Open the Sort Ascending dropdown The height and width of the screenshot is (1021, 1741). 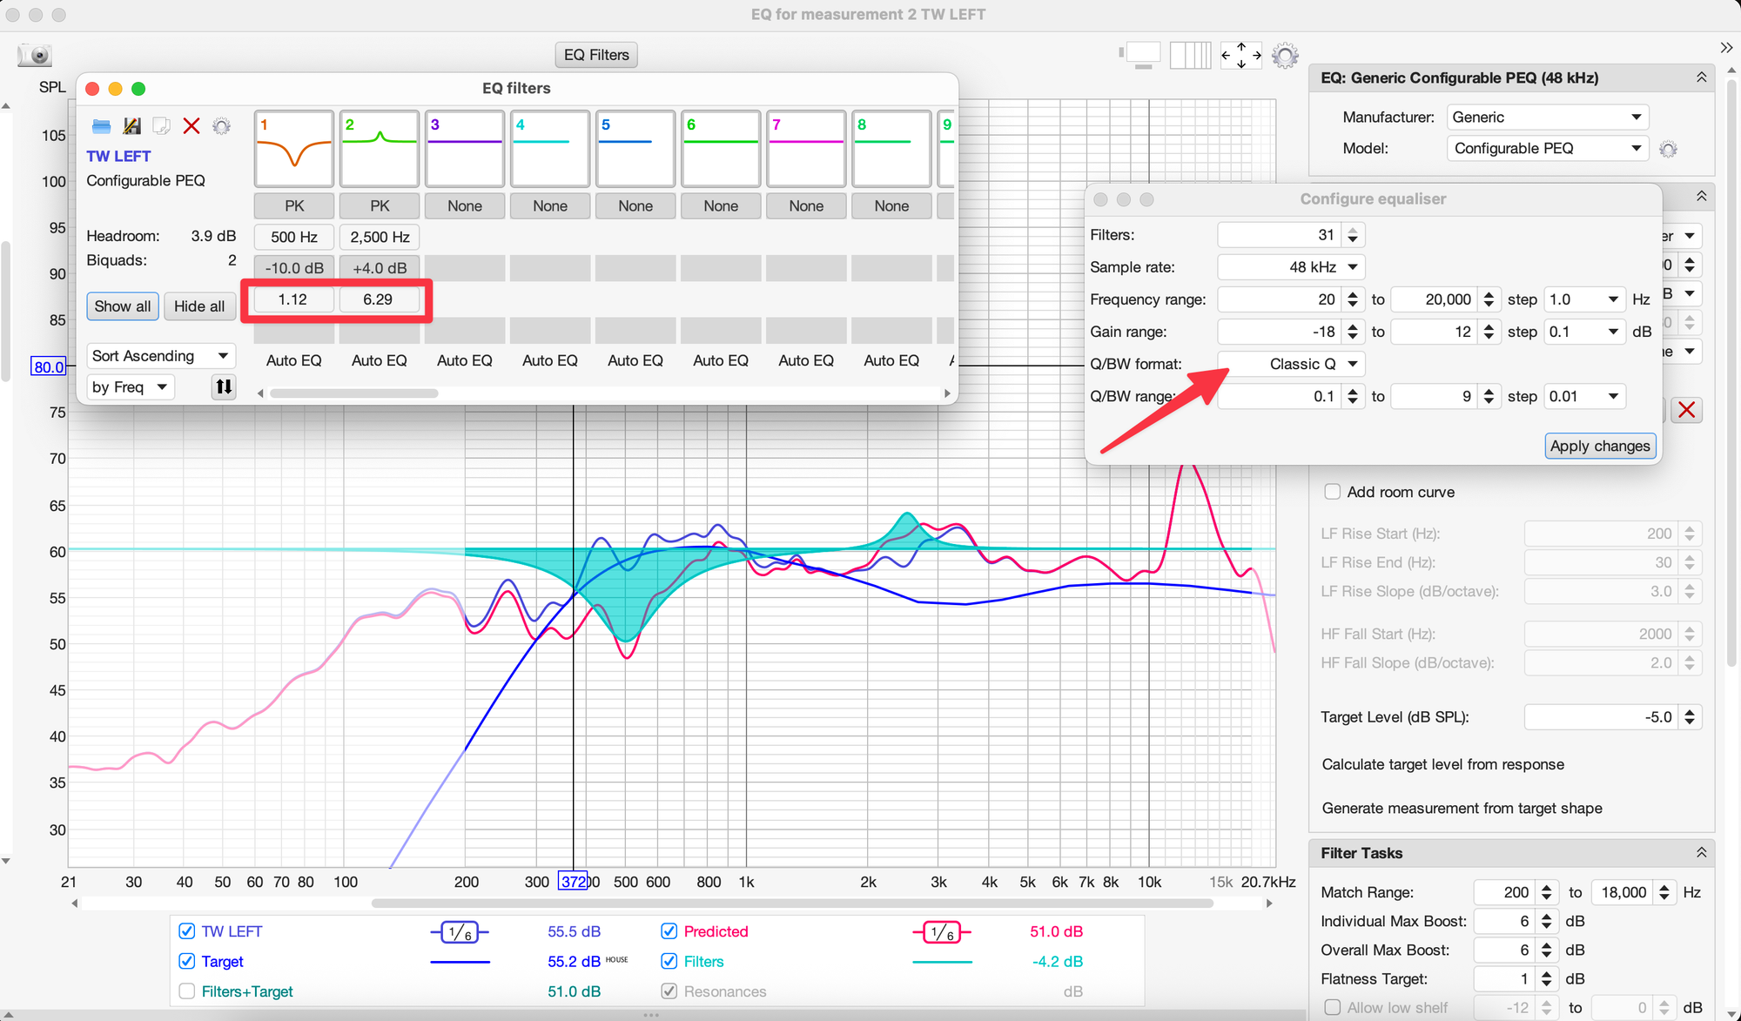160,356
